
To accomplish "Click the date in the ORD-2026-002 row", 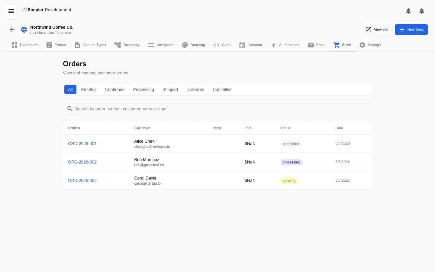I will pyautogui.click(x=343, y=162).
